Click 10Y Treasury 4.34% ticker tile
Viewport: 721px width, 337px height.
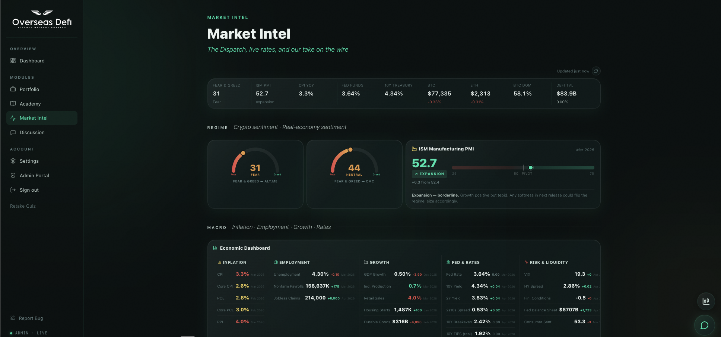pos(401,94)
